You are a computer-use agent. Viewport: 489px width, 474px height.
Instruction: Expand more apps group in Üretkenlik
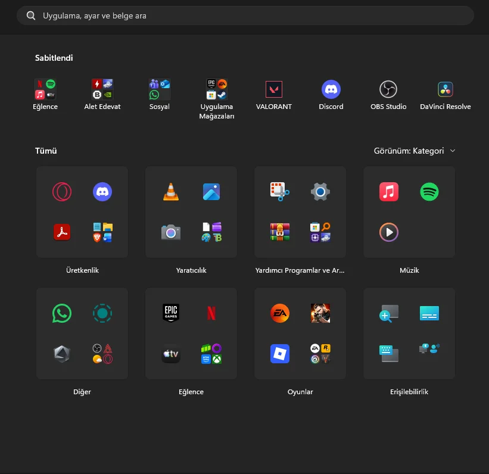[x=102, y=232]
